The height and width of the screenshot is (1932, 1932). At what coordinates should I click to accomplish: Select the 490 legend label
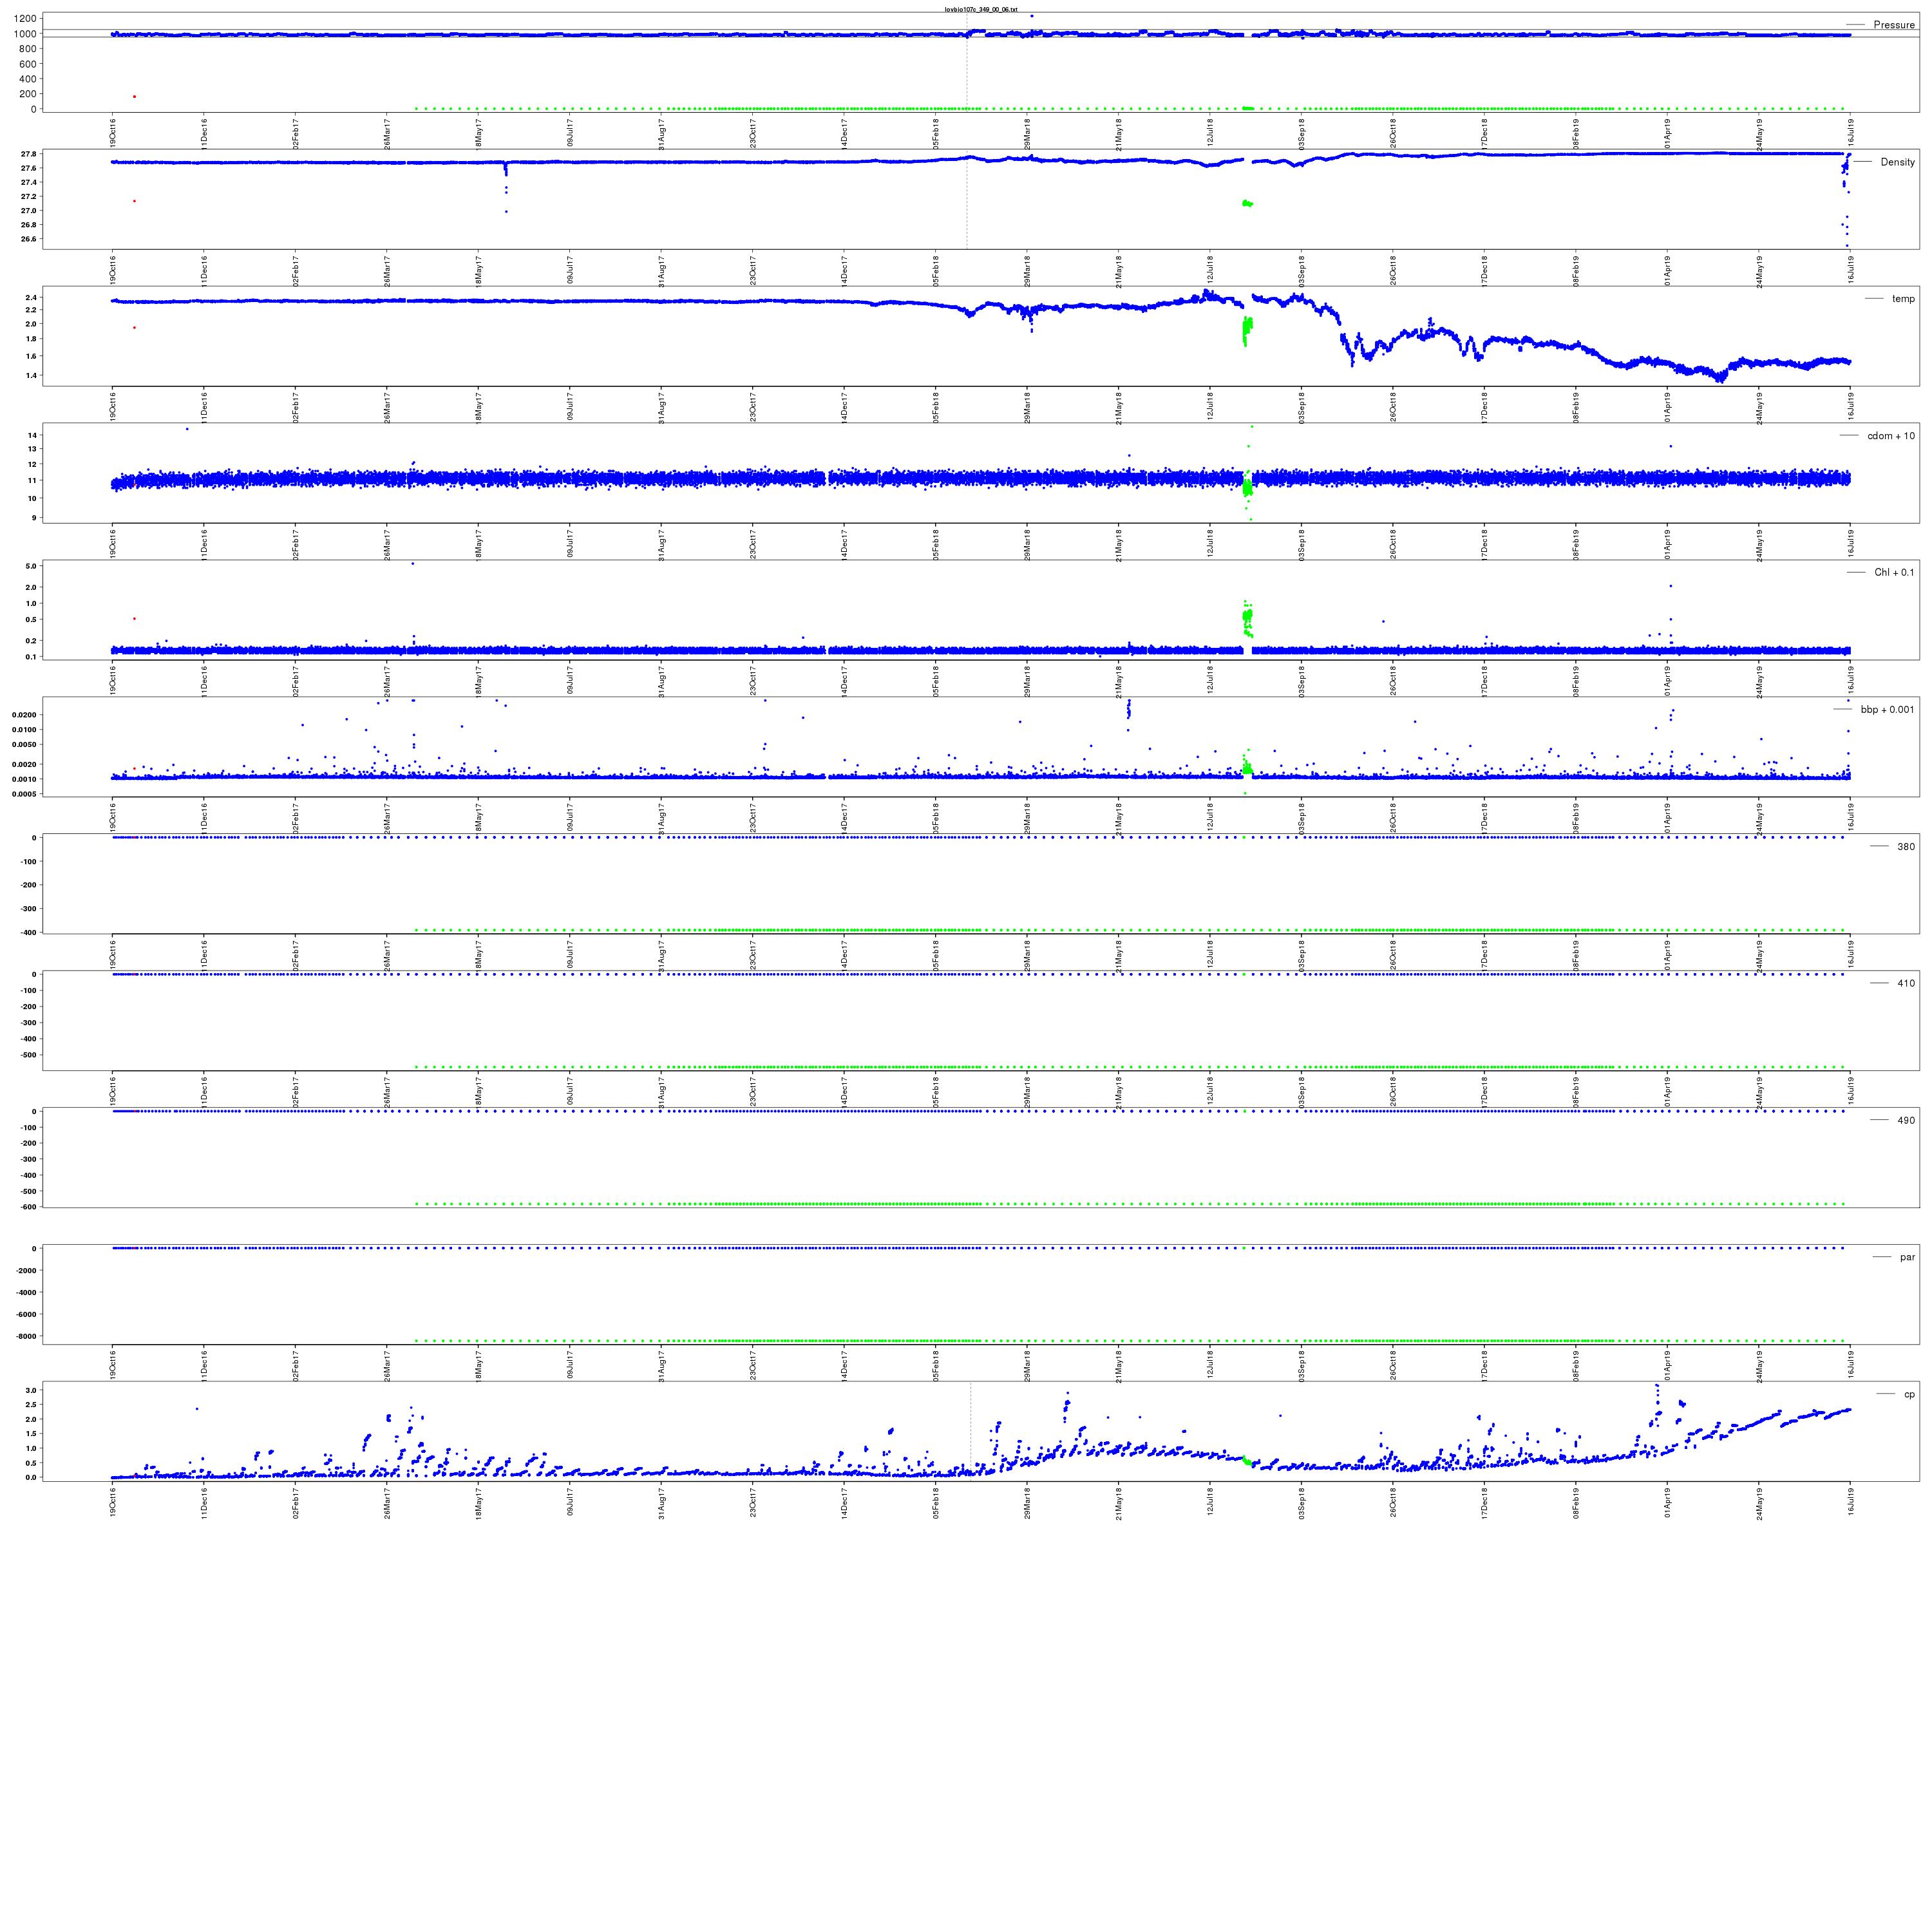pyautogui.click(x=1906, y=1120)
